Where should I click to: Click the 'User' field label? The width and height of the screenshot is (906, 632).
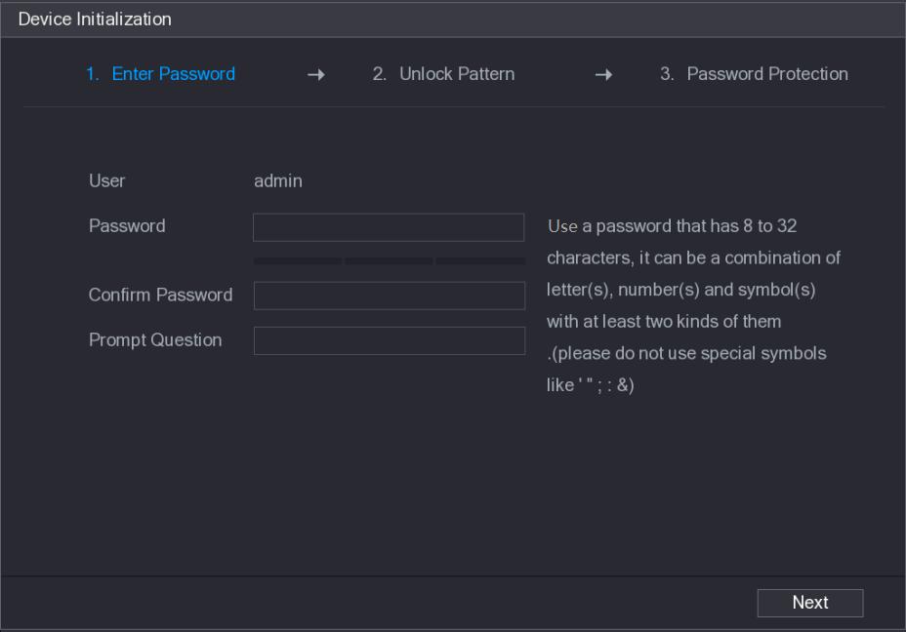coord(106,181)
